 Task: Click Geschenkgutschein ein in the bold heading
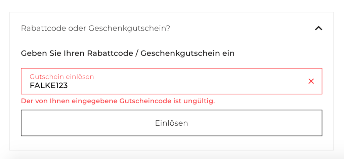pyautogui.click(x=187, y=53)
